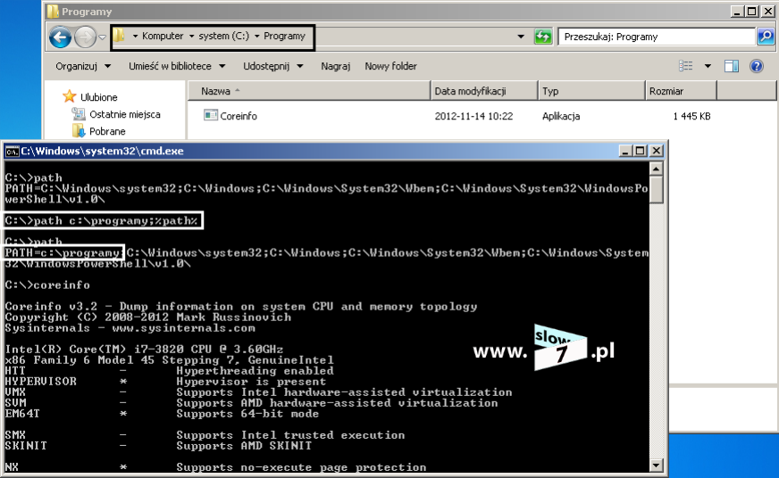779x478 pixels.
Task: Select Ulubione in the navigation pane
Action: tap(99, 97)
